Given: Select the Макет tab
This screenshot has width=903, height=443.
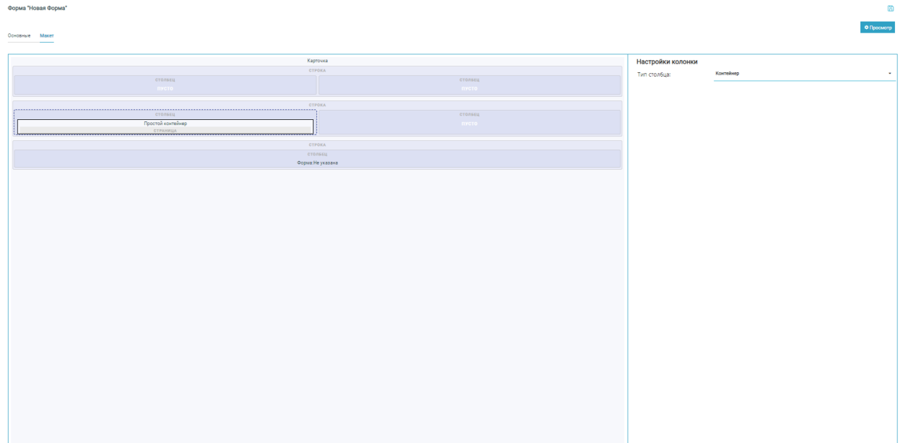Looking at the screenshot, I should 47,36.
